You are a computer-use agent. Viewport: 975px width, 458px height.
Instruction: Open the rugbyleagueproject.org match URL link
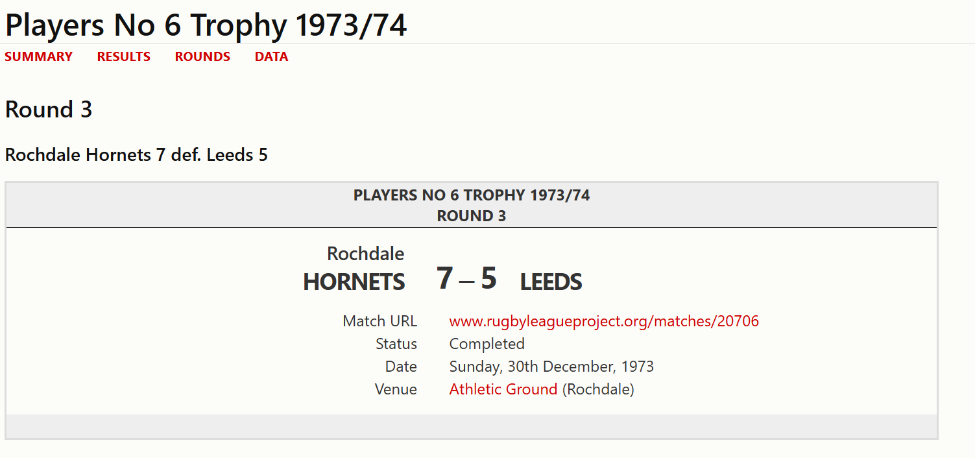(x=603, y=321)
